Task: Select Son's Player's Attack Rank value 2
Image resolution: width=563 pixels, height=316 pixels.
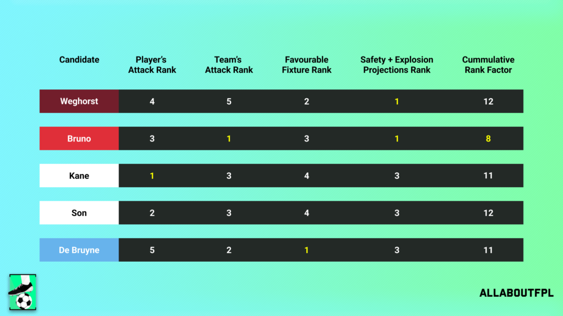Action: click(152, 213)
